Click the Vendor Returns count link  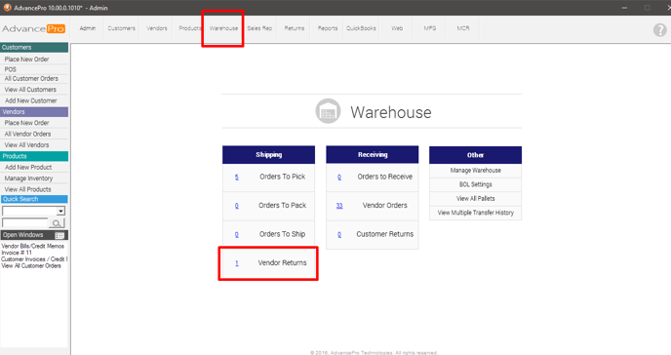(237, 263)
